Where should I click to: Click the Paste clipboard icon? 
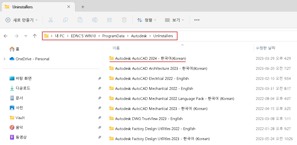point(80,20)
